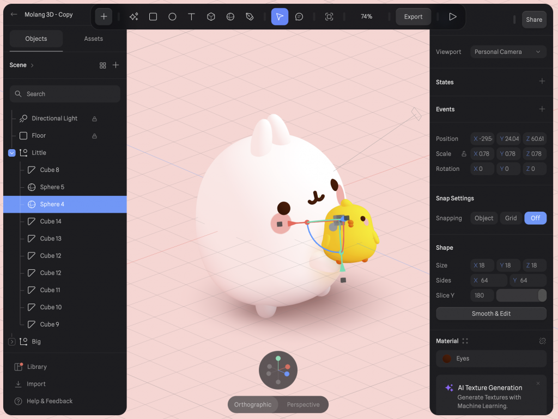Expand the Scene breadcrumb chevron

pyautogui.click(x=32, y=65)
